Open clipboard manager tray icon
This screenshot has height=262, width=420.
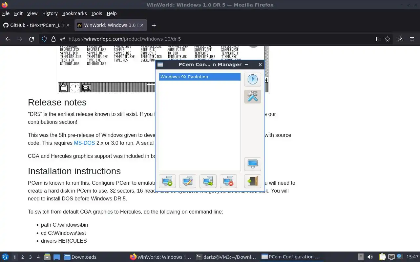coord(382,257)
